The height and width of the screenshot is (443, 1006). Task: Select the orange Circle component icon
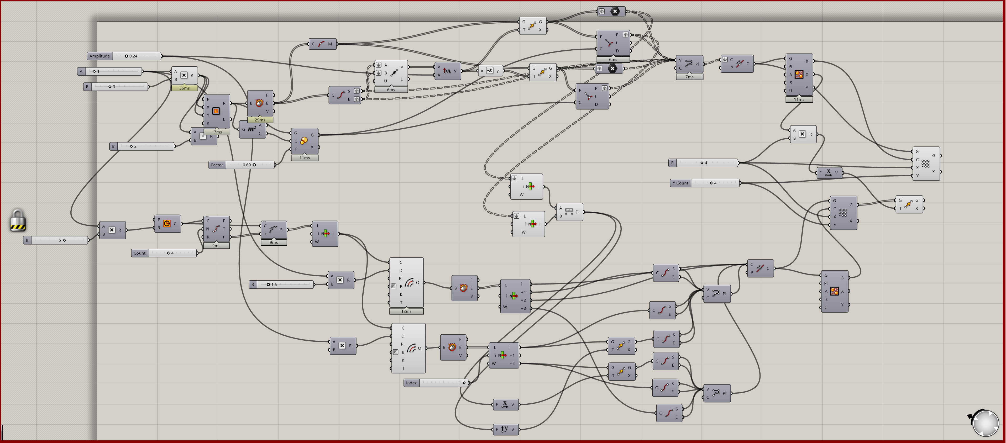click(x=167, y=224)
